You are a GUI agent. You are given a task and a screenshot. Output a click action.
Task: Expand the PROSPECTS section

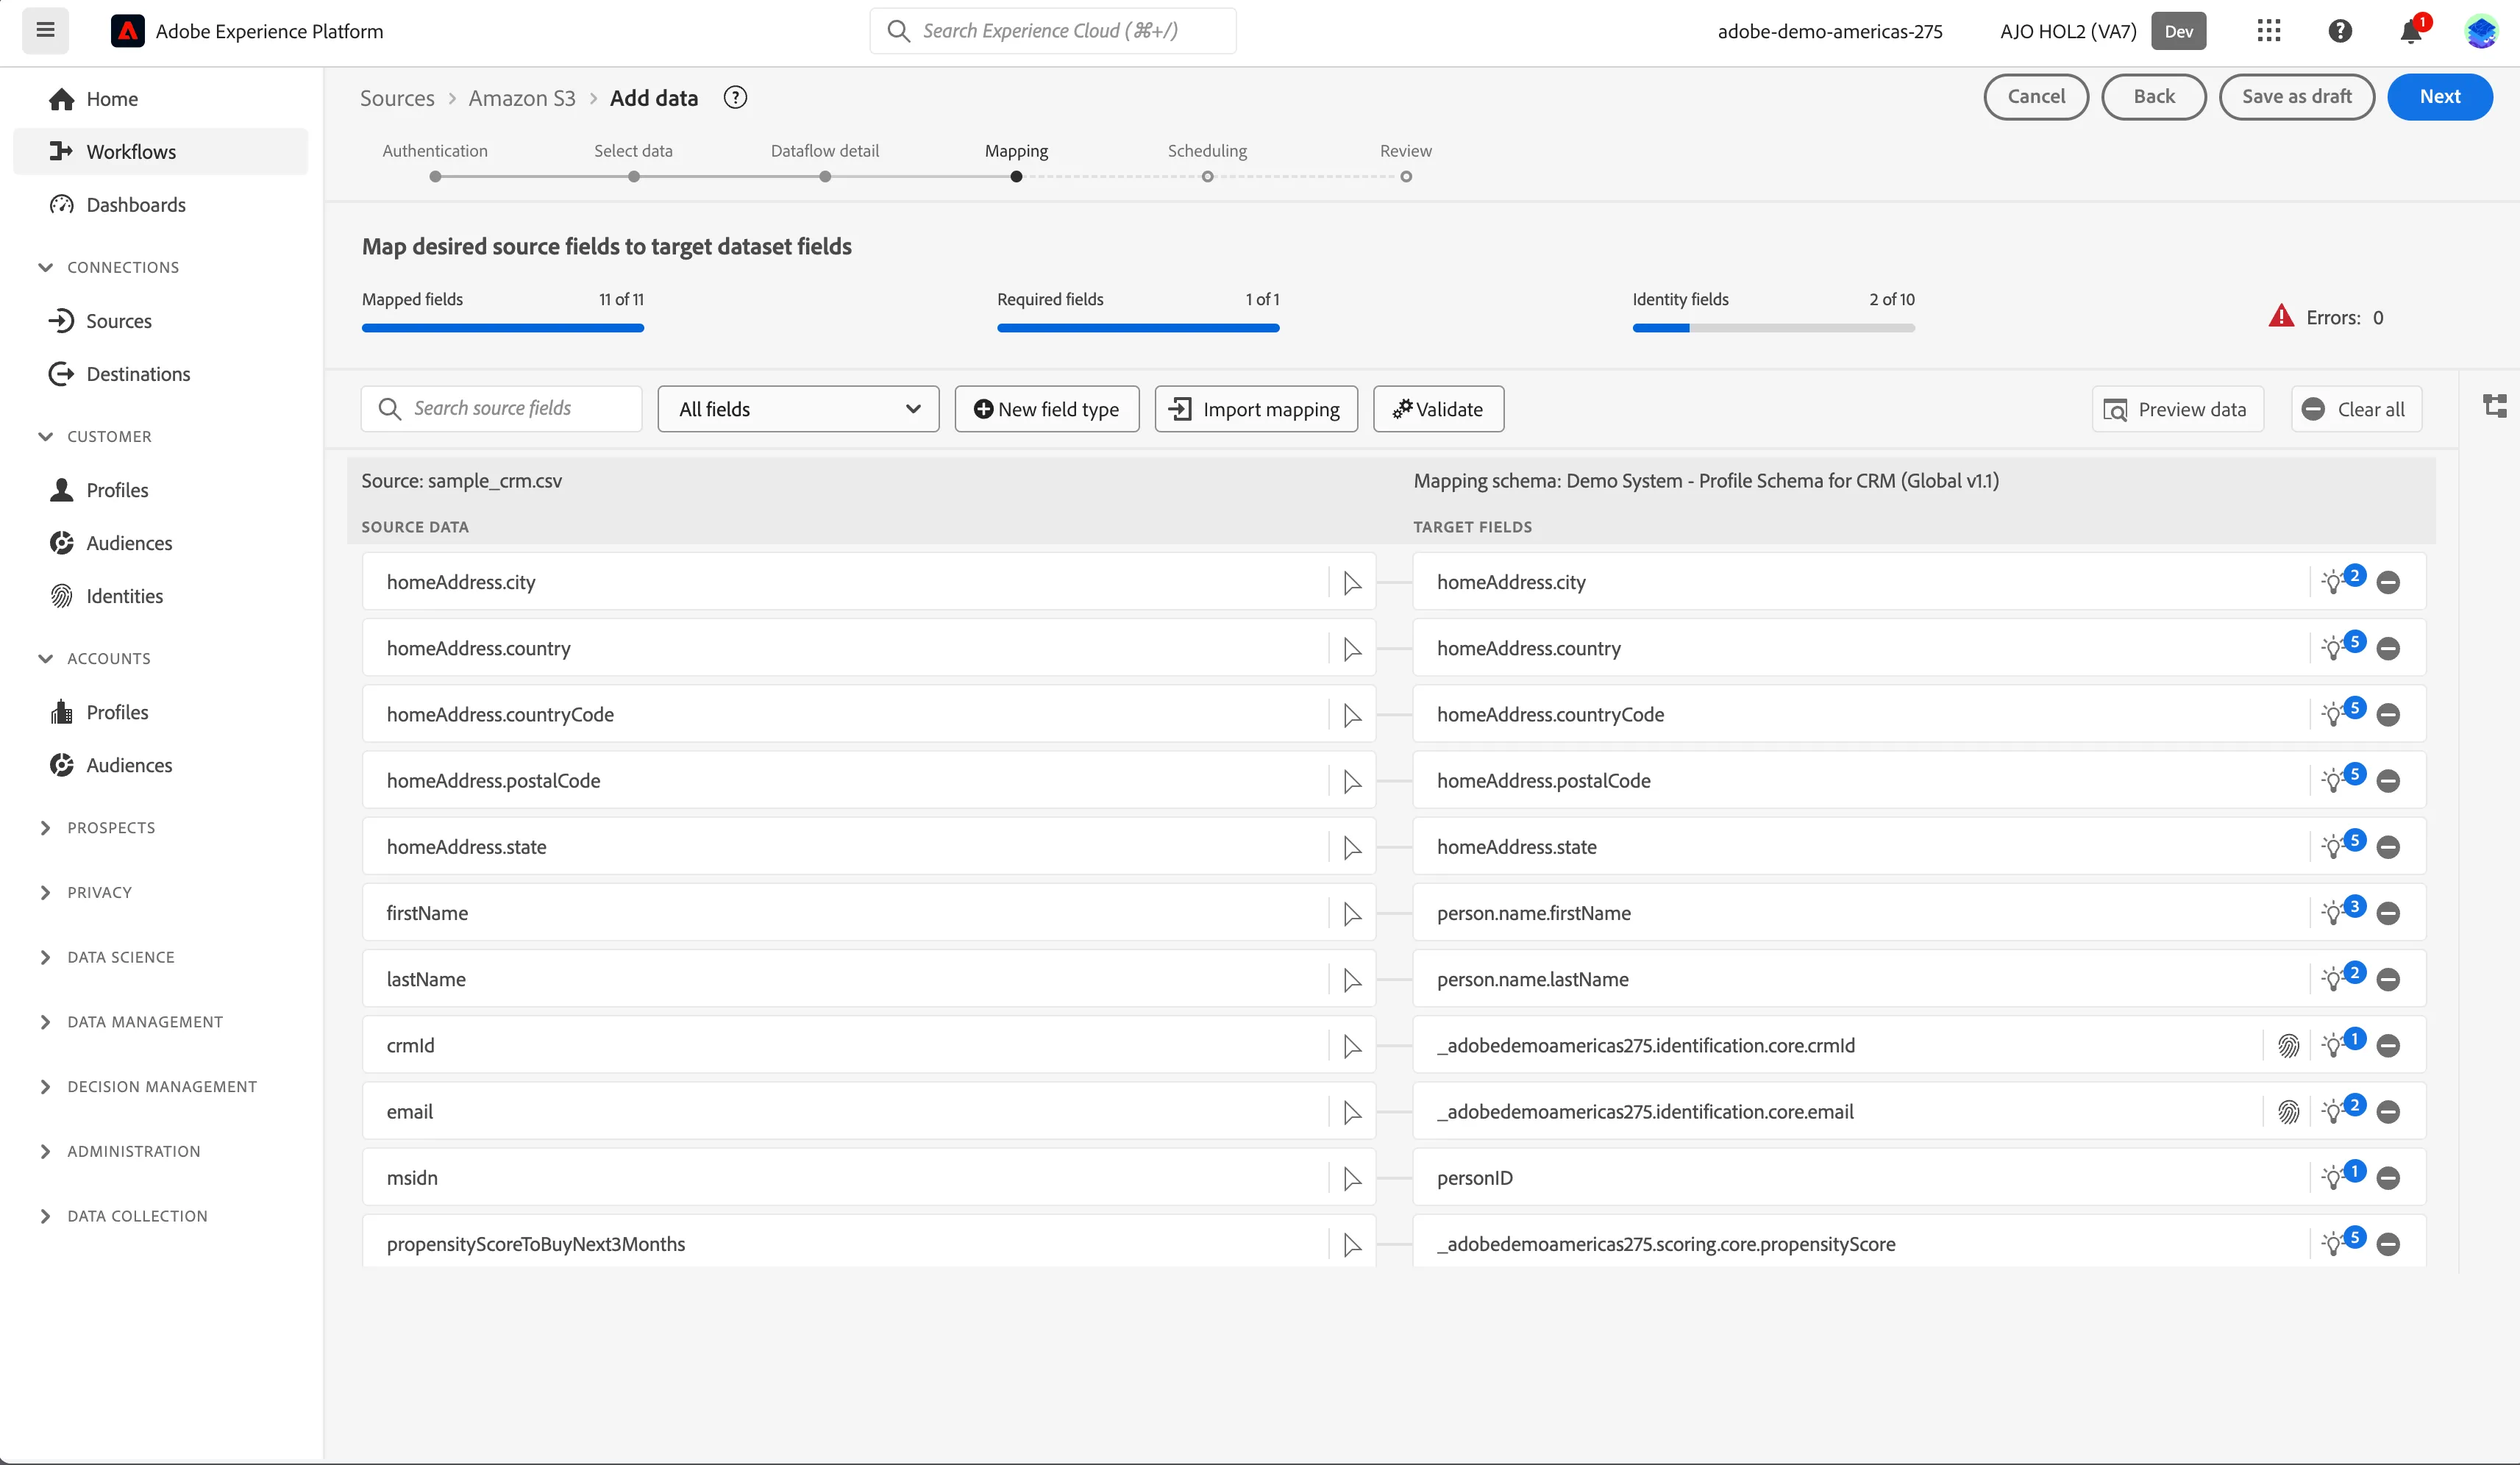click(45, 827)
